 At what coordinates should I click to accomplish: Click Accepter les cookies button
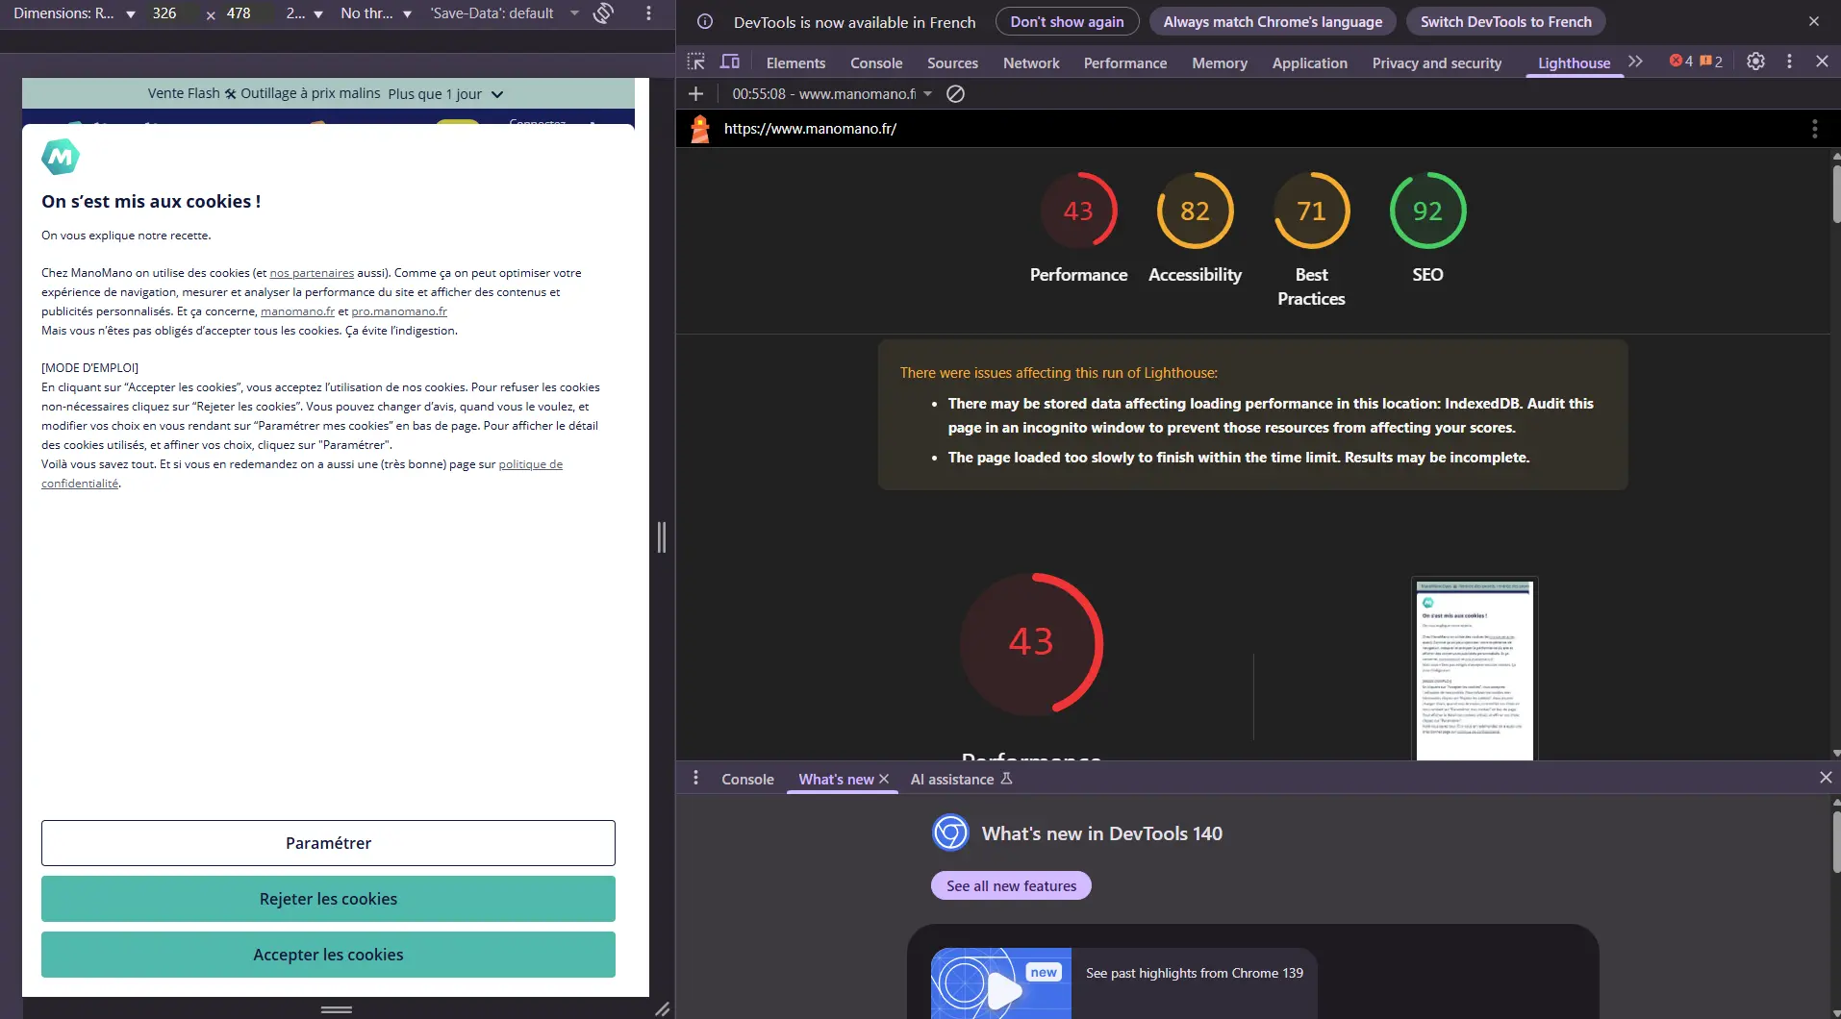pyautogui.click(x=328, y=955)
